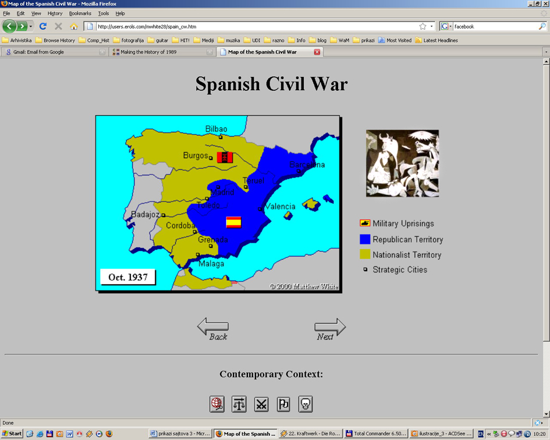Click the flag icon under Contemporary Context
This screenshot has height=440, width=550.
[x=283, y=404]
